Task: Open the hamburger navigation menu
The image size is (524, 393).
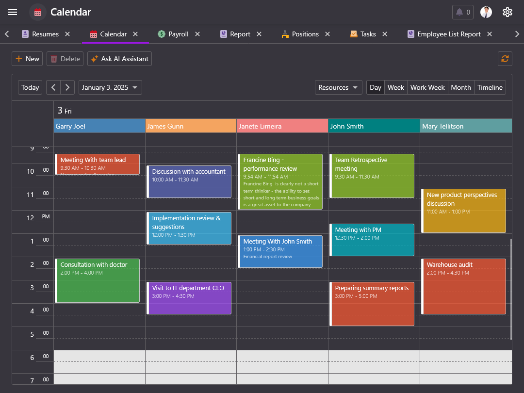Action: [x=13, y=12]
